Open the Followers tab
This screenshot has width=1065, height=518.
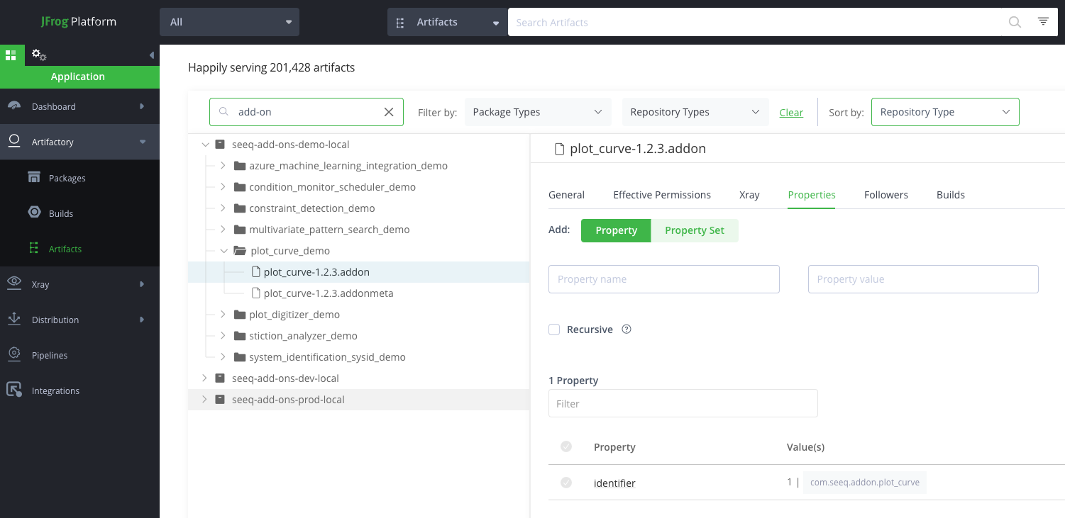point(885,194)
